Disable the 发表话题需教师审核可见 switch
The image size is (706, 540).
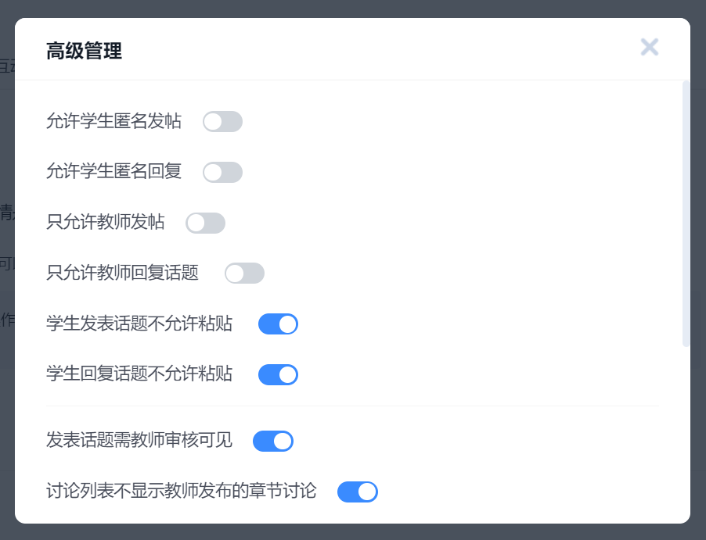tap(272, 442)
